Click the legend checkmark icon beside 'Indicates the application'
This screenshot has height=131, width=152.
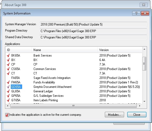point(7,115)
